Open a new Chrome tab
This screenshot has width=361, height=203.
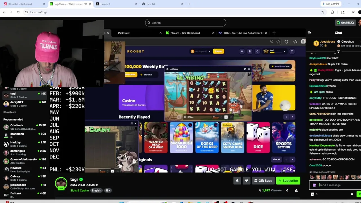point(189,4)
